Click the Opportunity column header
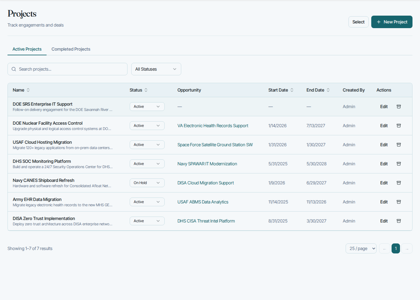The height and width of the screenshot is (300, 420). 189,90
